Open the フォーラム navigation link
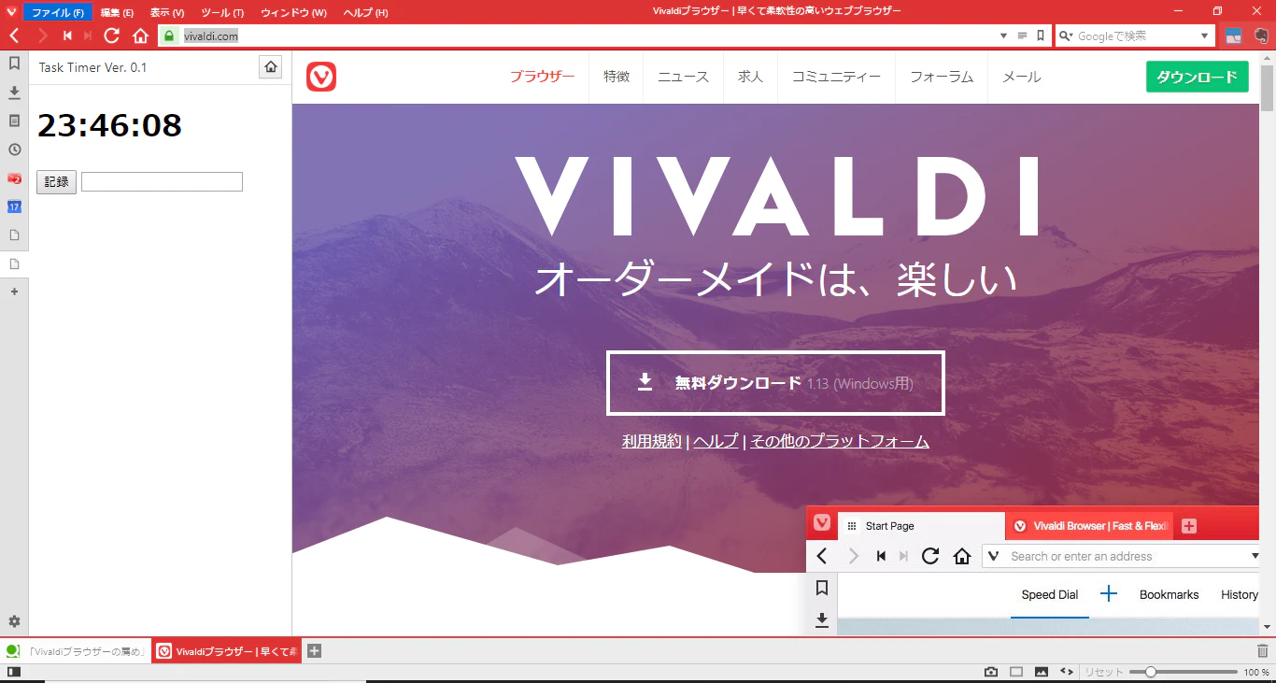This screenshot has height=683, width=1276. pos(942,77)
